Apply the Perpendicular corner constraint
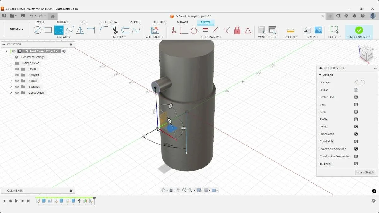 pyautogui.click(x=184, y=30)
